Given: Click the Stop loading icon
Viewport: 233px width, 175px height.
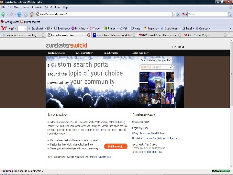Looking at the screenshot, I should (26, 15).
